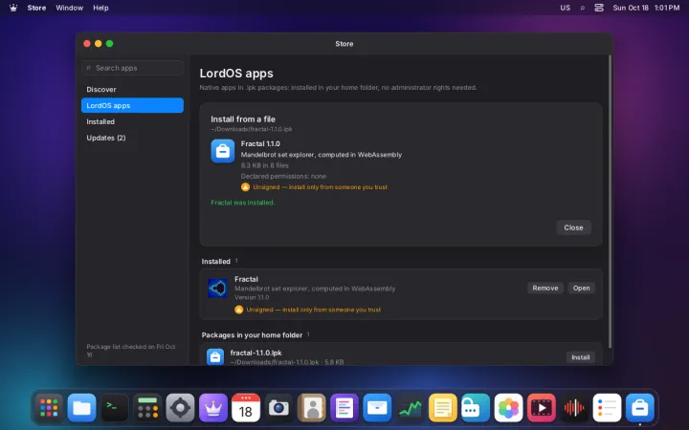
Task: Click the Fractal 1.1.0 package icon
Action: coord(223,151)
